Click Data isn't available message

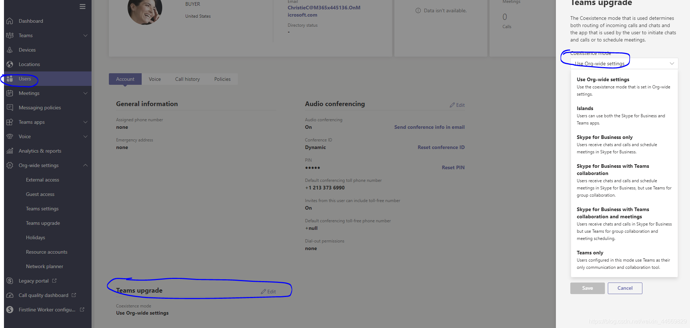point(445,10)
